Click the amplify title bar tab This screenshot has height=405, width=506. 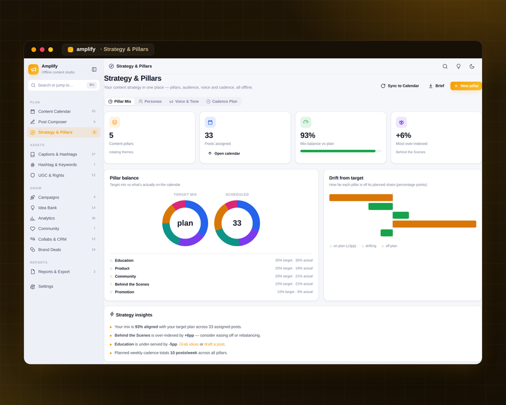(x=108, y=49)
